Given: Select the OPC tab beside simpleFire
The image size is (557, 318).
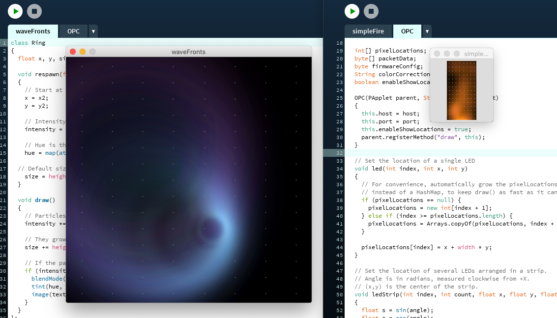Looking at the screenshot, I should tap(407, 31).
